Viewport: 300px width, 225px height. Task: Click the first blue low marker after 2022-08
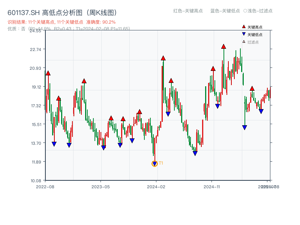pos(54,144)
